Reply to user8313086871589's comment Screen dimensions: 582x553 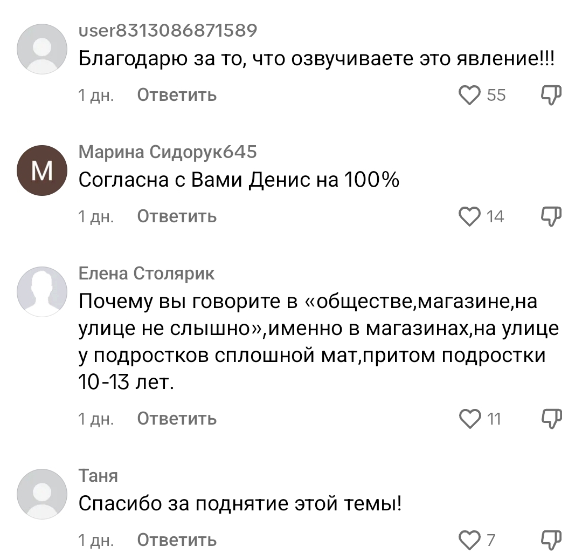point(177,95)
